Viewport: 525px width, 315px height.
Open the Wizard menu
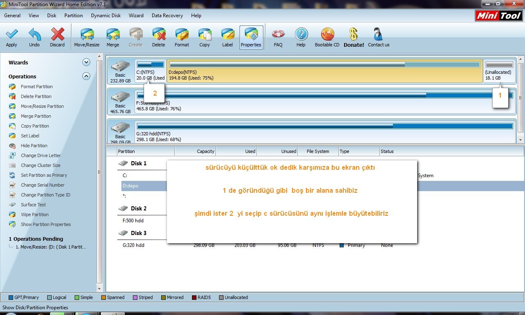pos(136,16)
